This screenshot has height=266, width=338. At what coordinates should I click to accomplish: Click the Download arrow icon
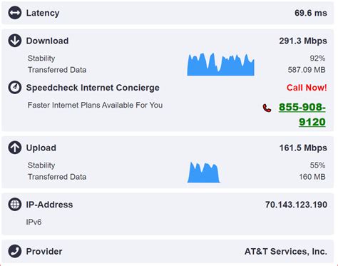(15, 41)
